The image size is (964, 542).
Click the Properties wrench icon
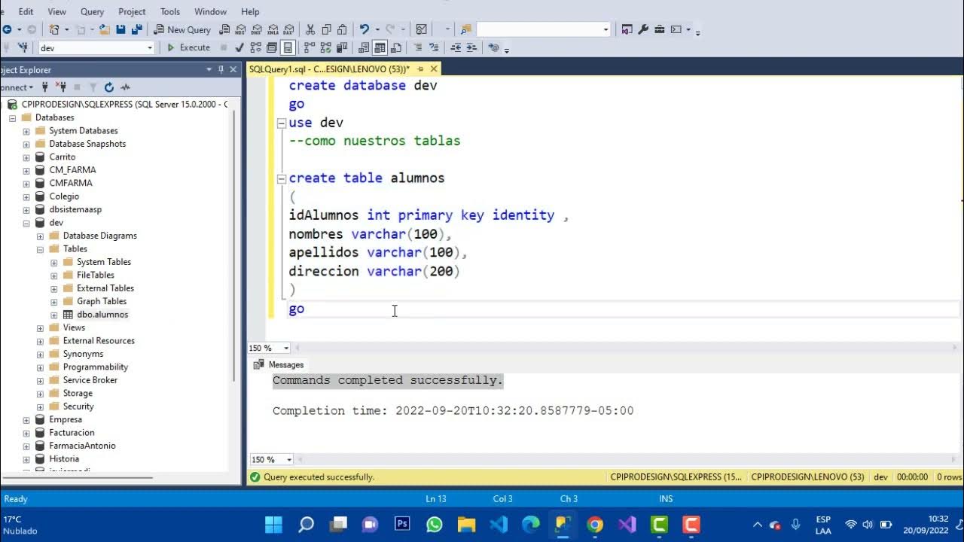[643, 29]
